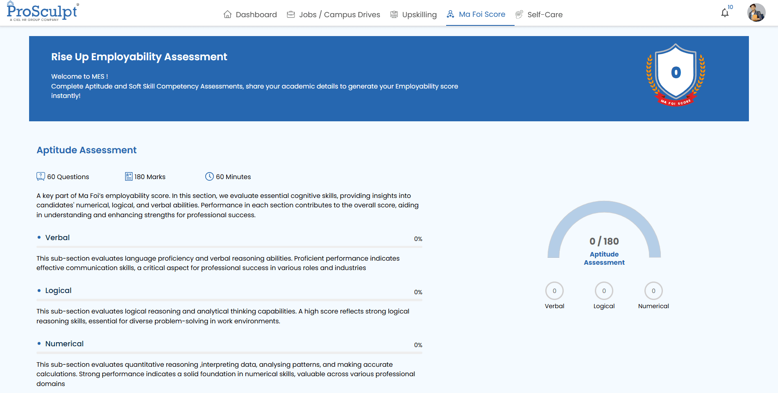Click the Logical progress bar

click(229, 300)
